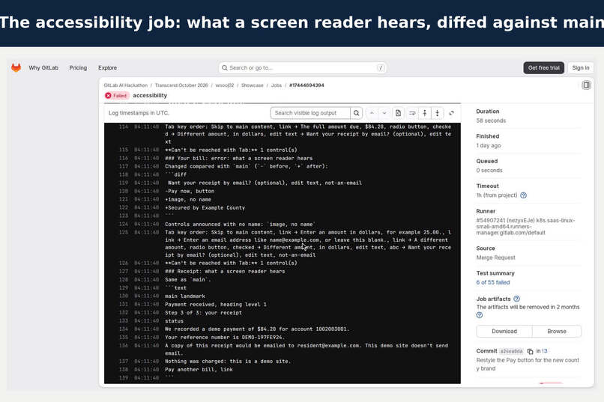
Task: Open GitLab AI Hackathon breadcrumb
Action: point(126,85)
